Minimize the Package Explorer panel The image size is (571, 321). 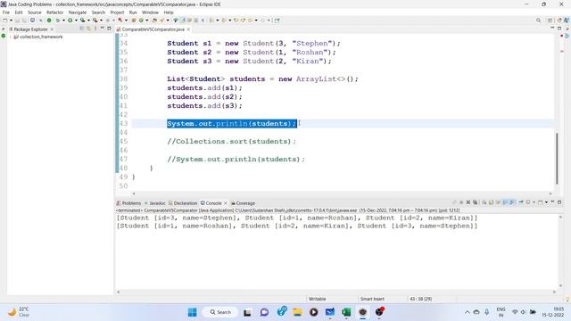tap(103, 29)
